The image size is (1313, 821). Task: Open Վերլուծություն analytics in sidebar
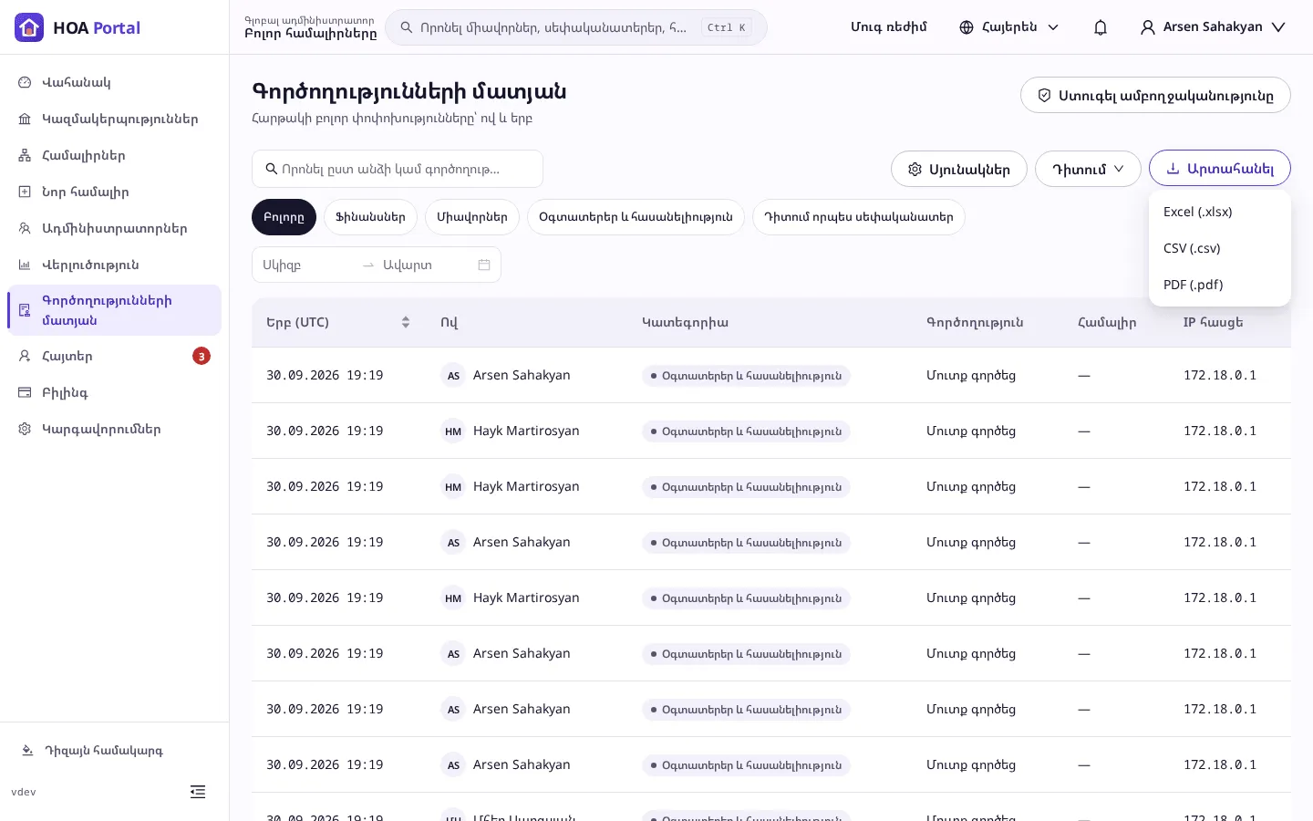[114, 265]
